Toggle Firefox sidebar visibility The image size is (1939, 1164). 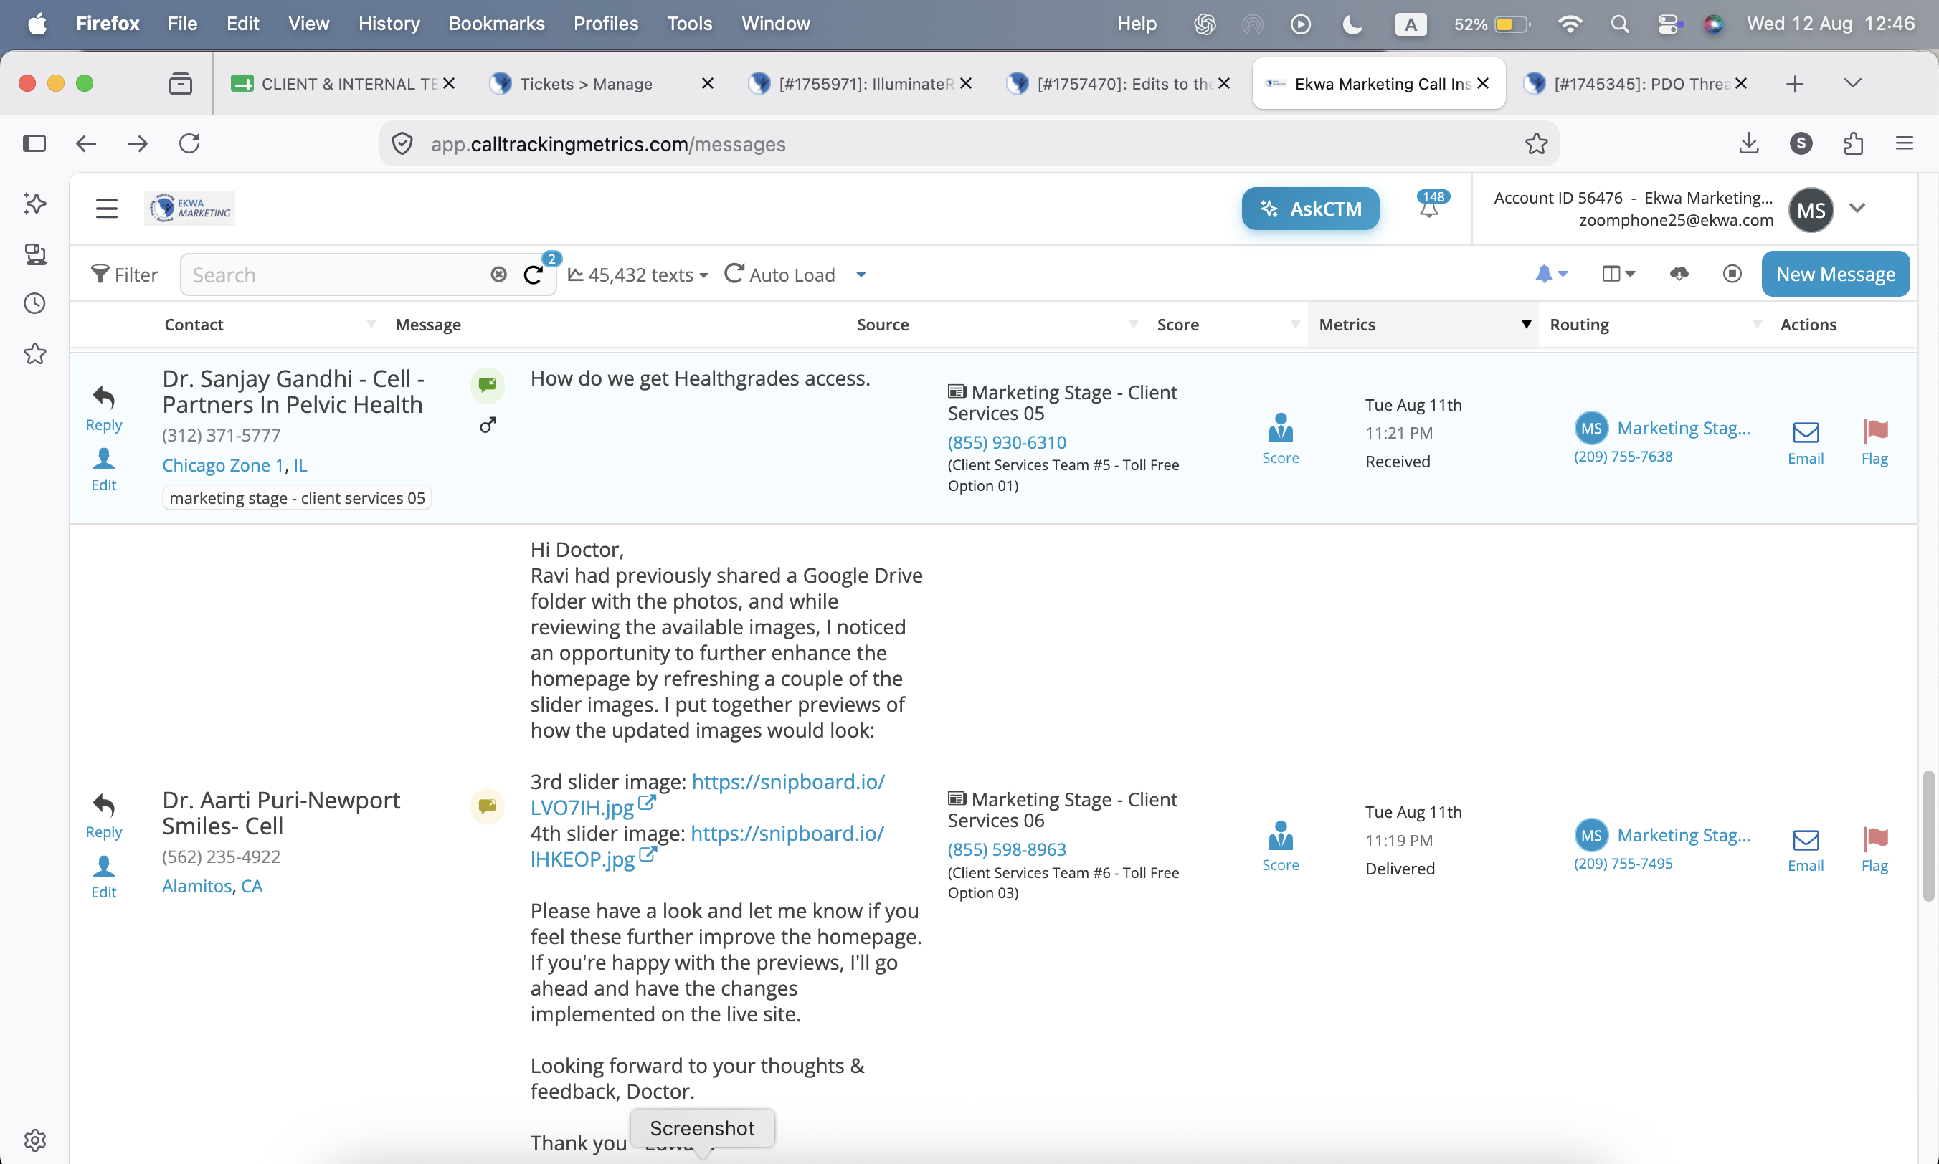(34, 143)
